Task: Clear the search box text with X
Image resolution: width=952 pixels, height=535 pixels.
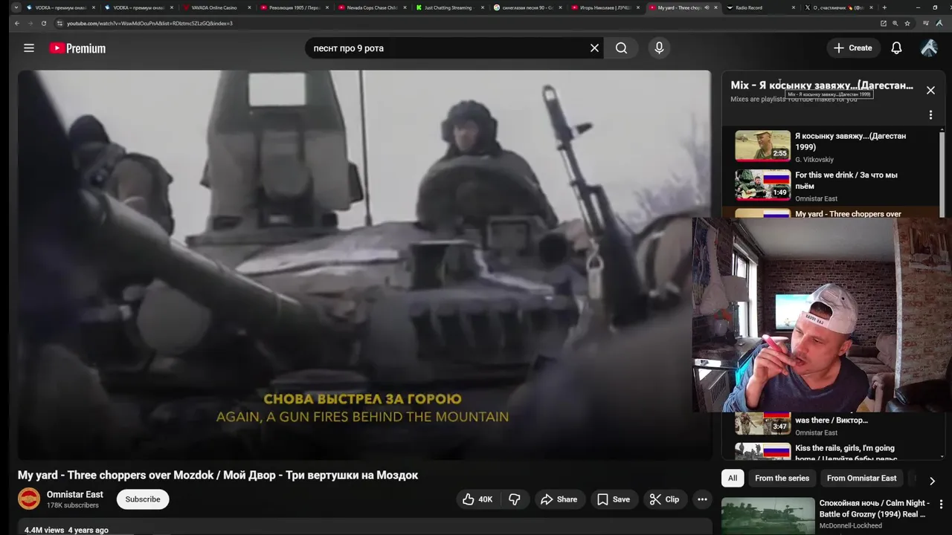Action: pyautogui.click(x=594, y=48)
